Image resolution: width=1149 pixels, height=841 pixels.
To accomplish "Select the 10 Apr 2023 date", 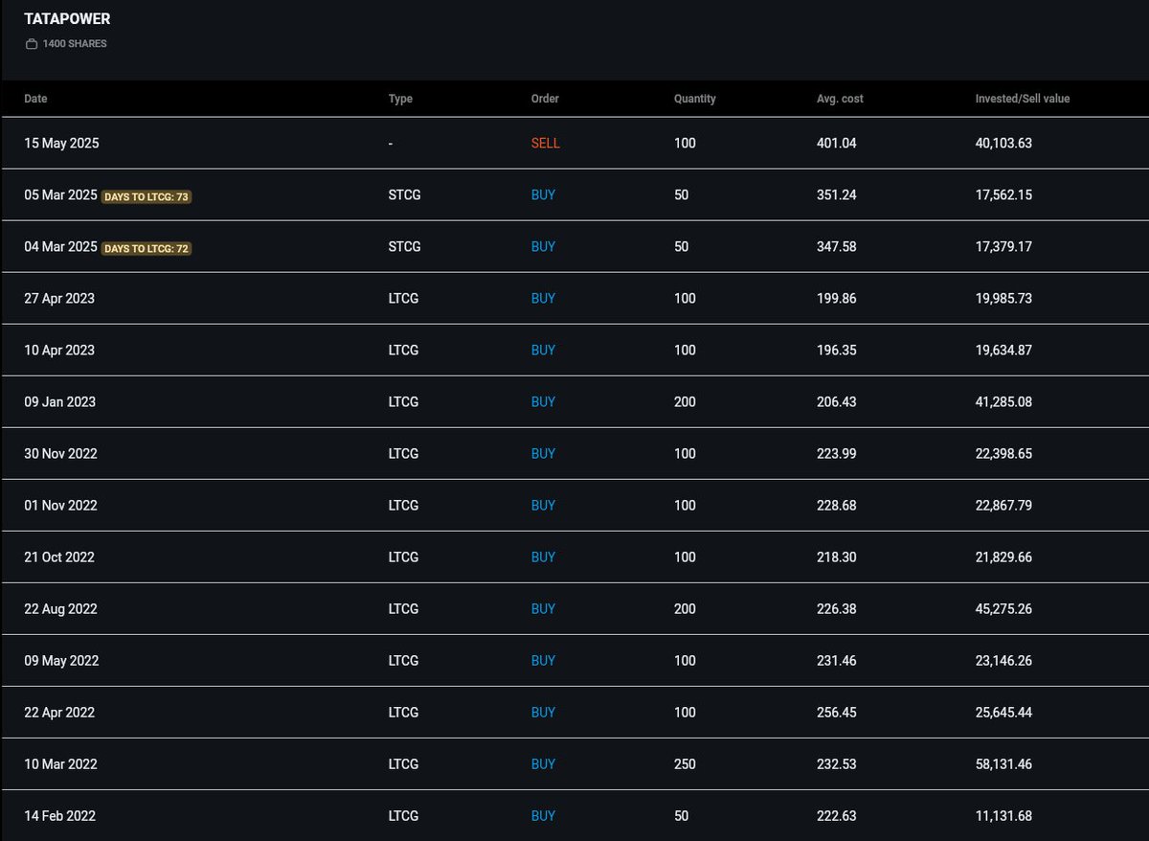I will [x=59, y=351].
